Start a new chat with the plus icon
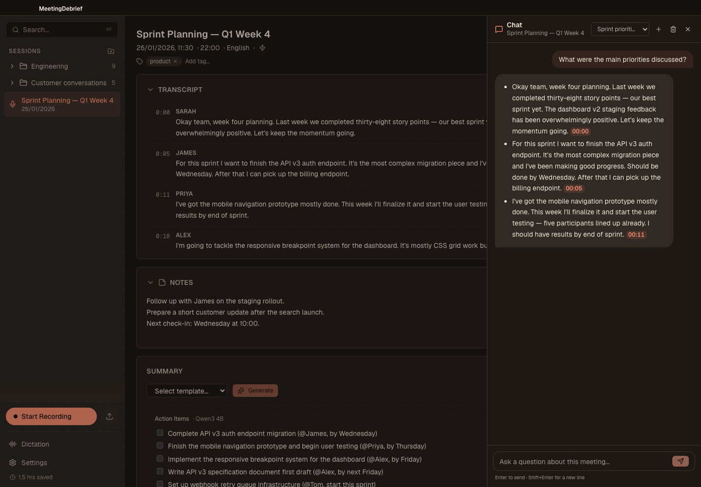The width and height of the screenshot is (701, 487). [659, 29]
